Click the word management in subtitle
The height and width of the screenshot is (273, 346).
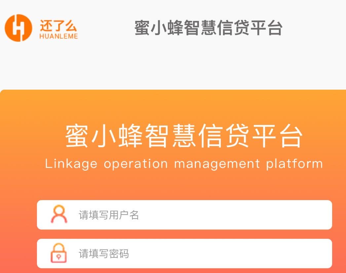click(x=217, y=164)
